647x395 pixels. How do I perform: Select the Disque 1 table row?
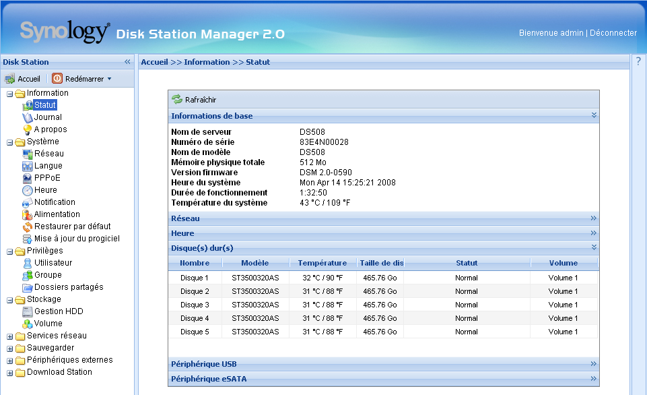[x=383, y=278]
